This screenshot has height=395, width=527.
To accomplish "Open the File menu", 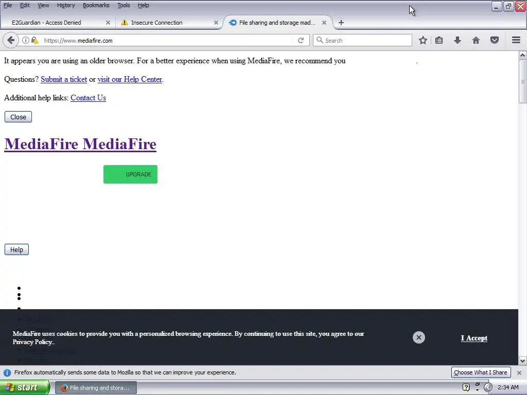I will pyautogui.click(x=8, y=5).
